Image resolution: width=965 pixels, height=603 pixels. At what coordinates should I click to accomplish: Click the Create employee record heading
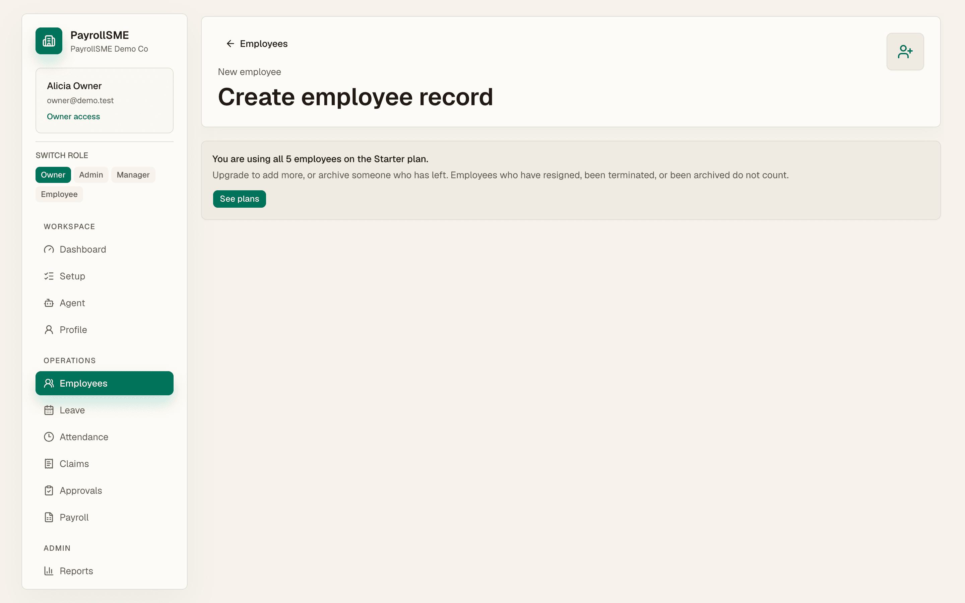[x=355, y=97]
